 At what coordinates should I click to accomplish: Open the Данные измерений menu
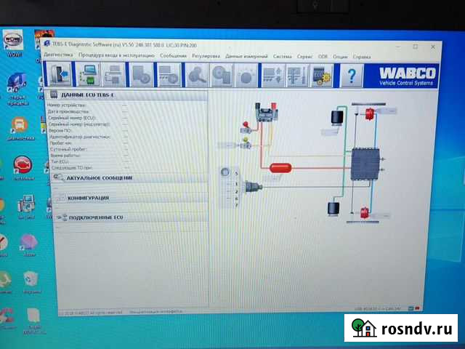coord(246,57)
